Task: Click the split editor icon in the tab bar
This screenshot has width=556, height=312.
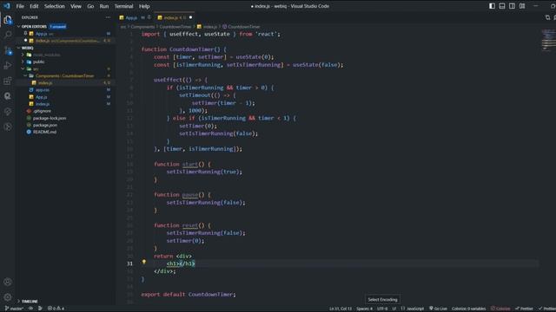Action: click(548, 17)
